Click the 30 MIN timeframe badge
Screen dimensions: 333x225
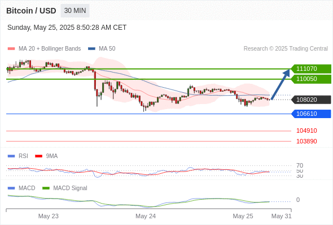point(75,11)
